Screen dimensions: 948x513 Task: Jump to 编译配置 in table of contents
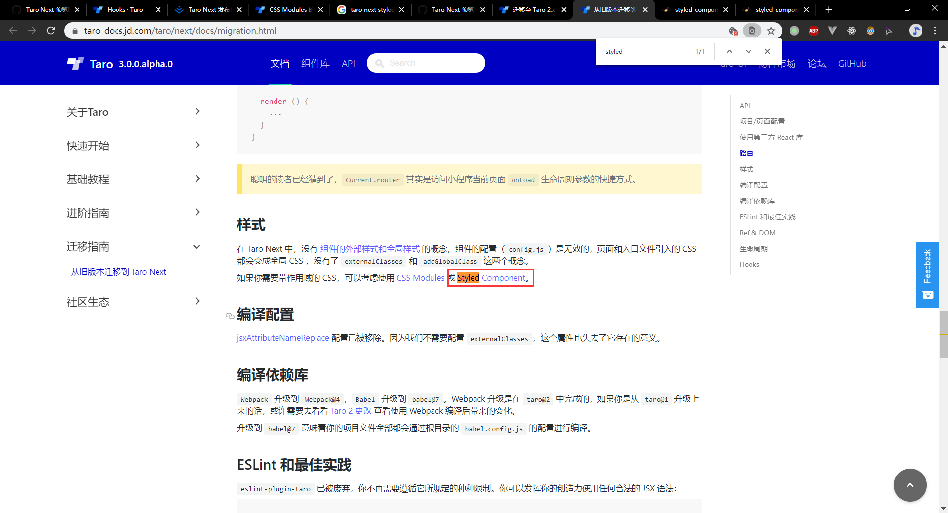(753, 185)
